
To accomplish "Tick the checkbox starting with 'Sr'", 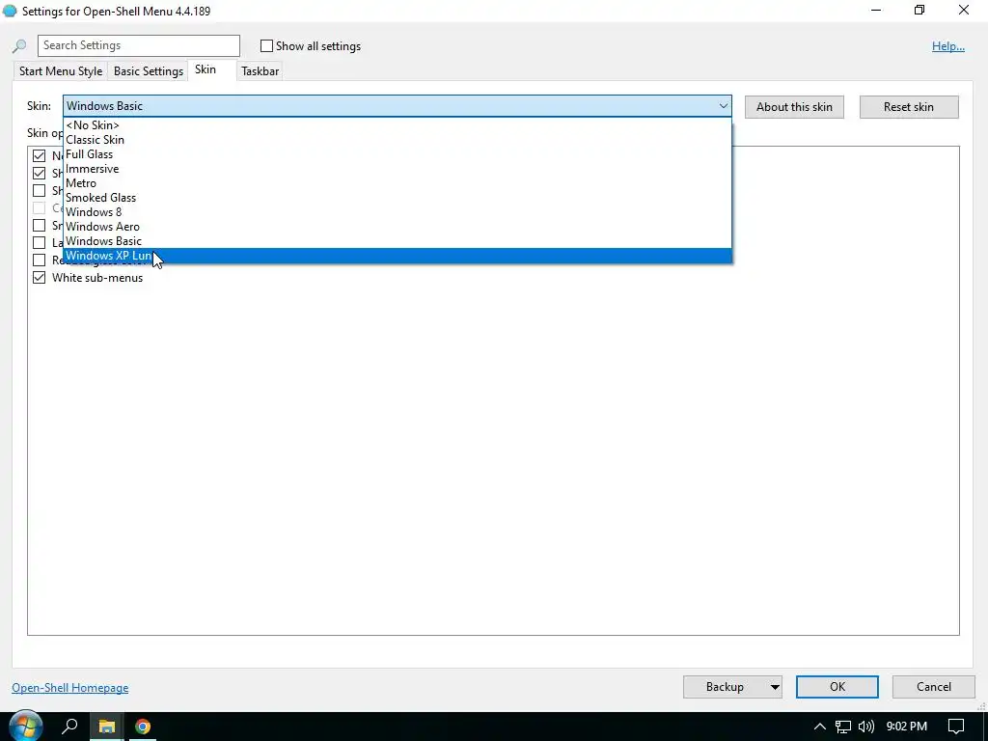I will (x=39, y=225).
